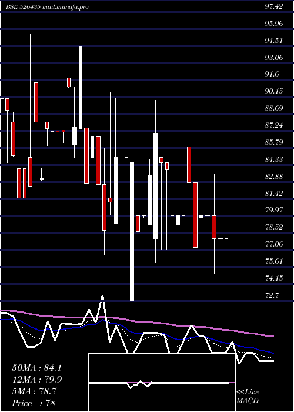This screenshot has width=294, height=412.
Task: Click the 87.24 price axis label
Action: click(x=274, y=125)
